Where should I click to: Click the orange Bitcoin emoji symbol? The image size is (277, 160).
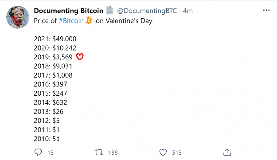coord(89,20)
